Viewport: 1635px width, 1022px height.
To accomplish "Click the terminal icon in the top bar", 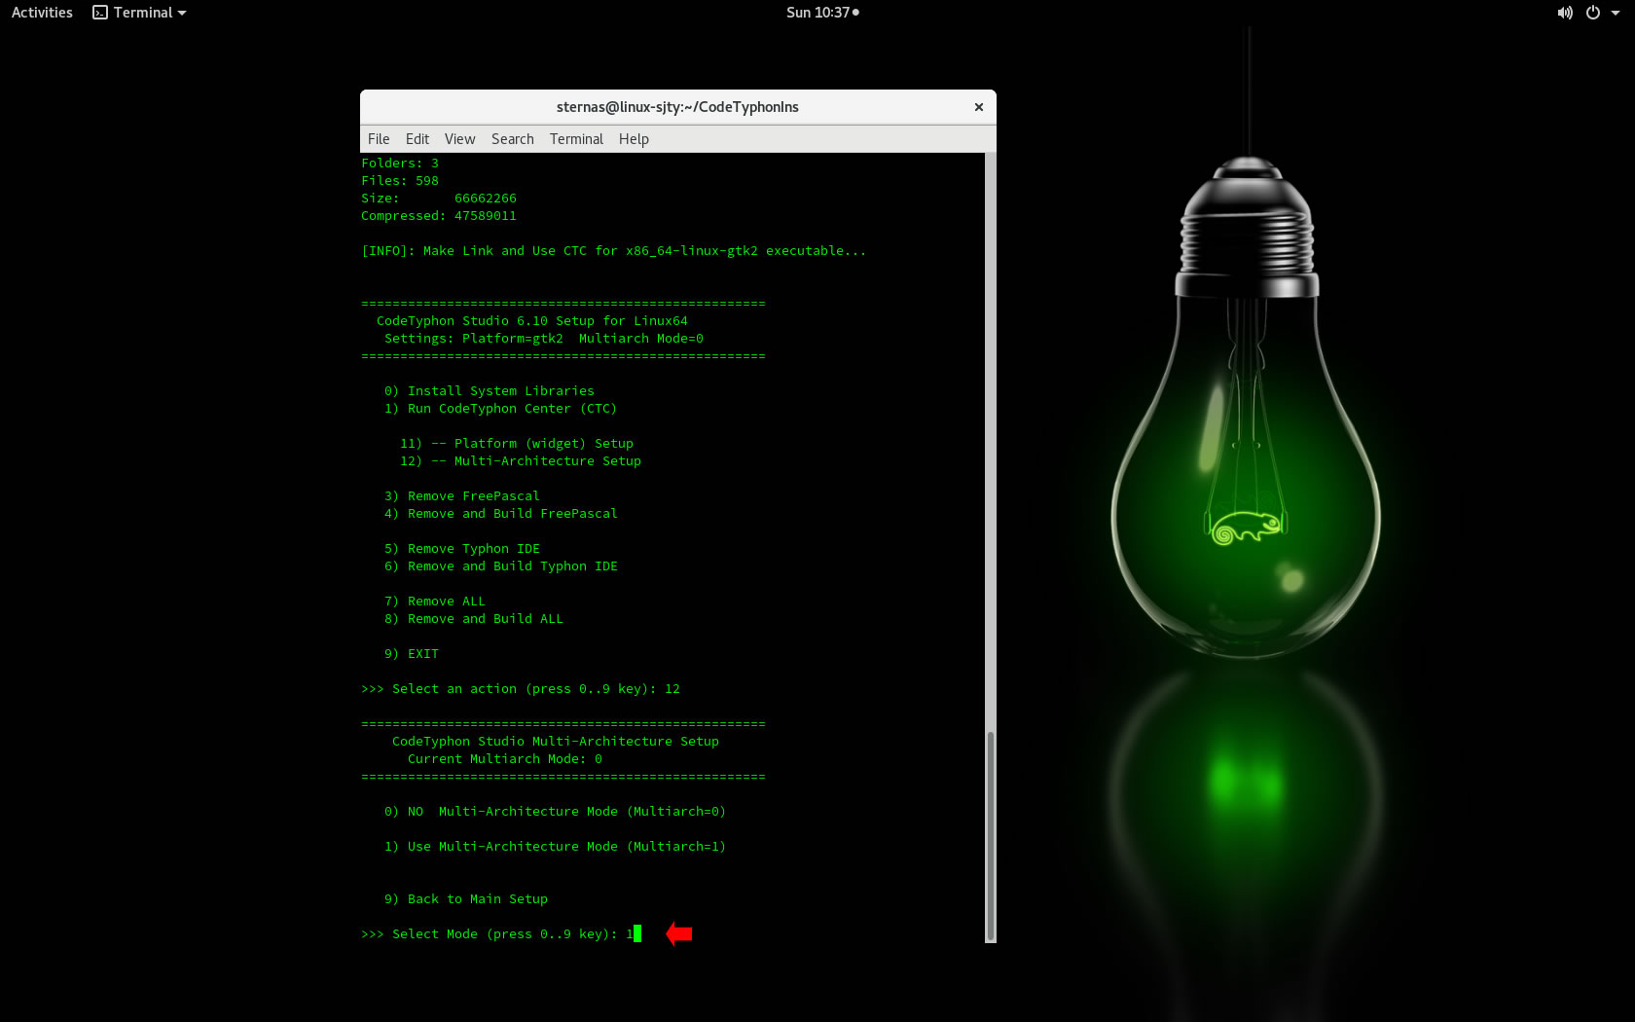I will coord(100,13).
